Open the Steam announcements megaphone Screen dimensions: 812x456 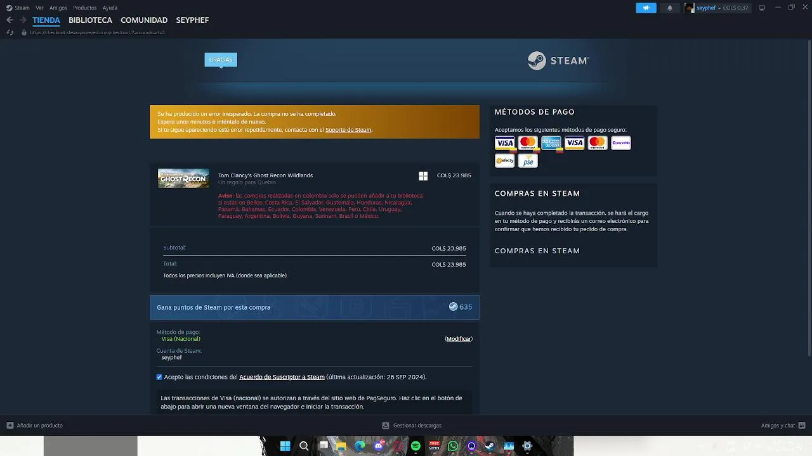(646, 8)
